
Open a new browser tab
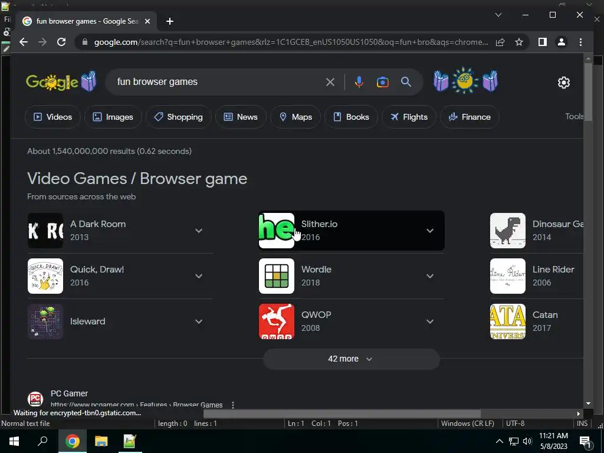(169, 21)
